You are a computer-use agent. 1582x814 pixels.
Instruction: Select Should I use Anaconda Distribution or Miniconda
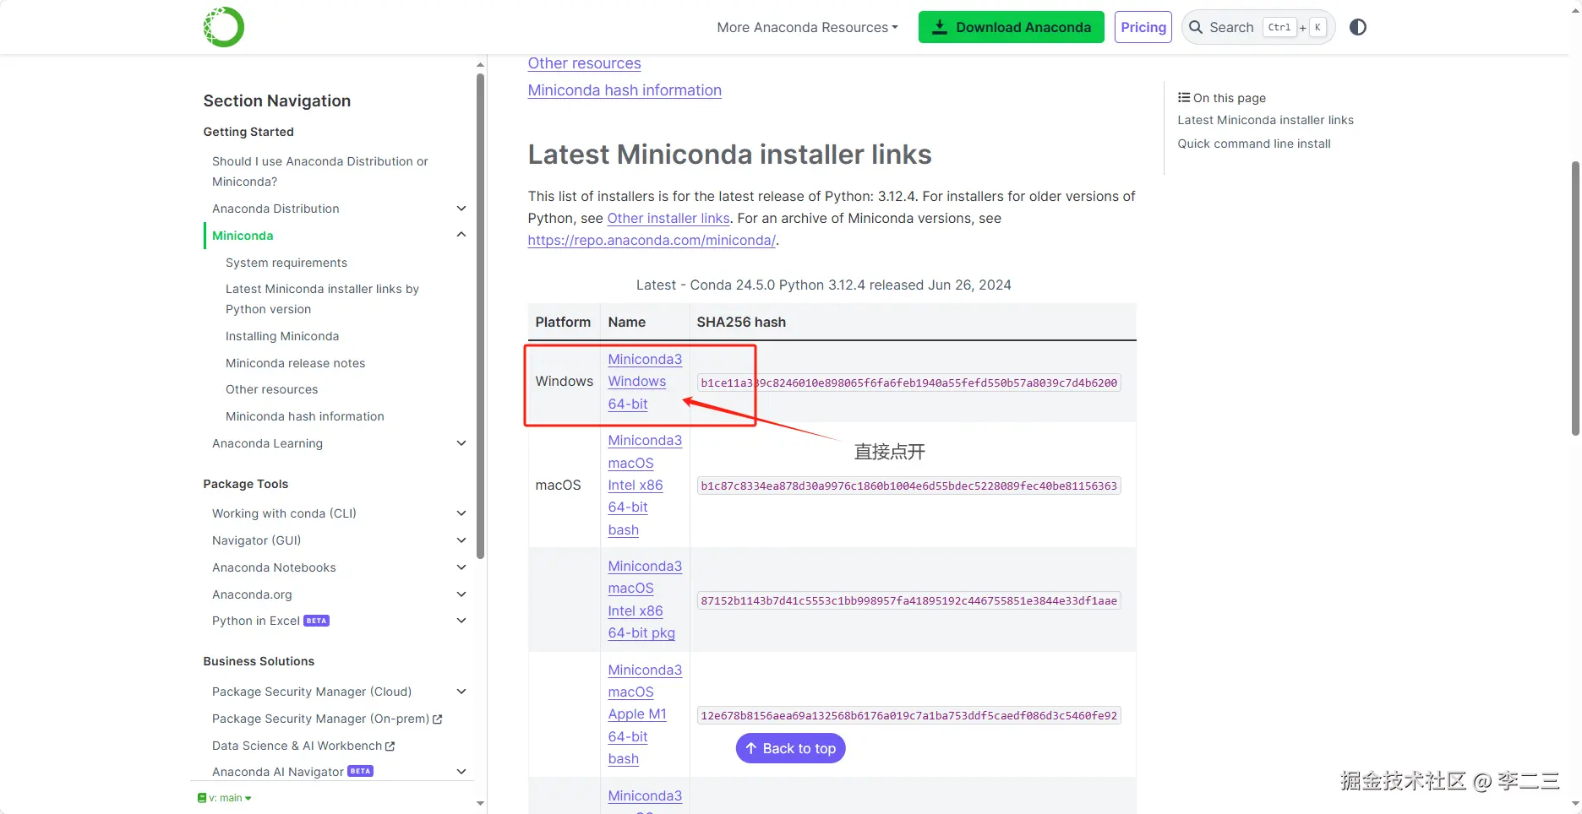[320, 171]
